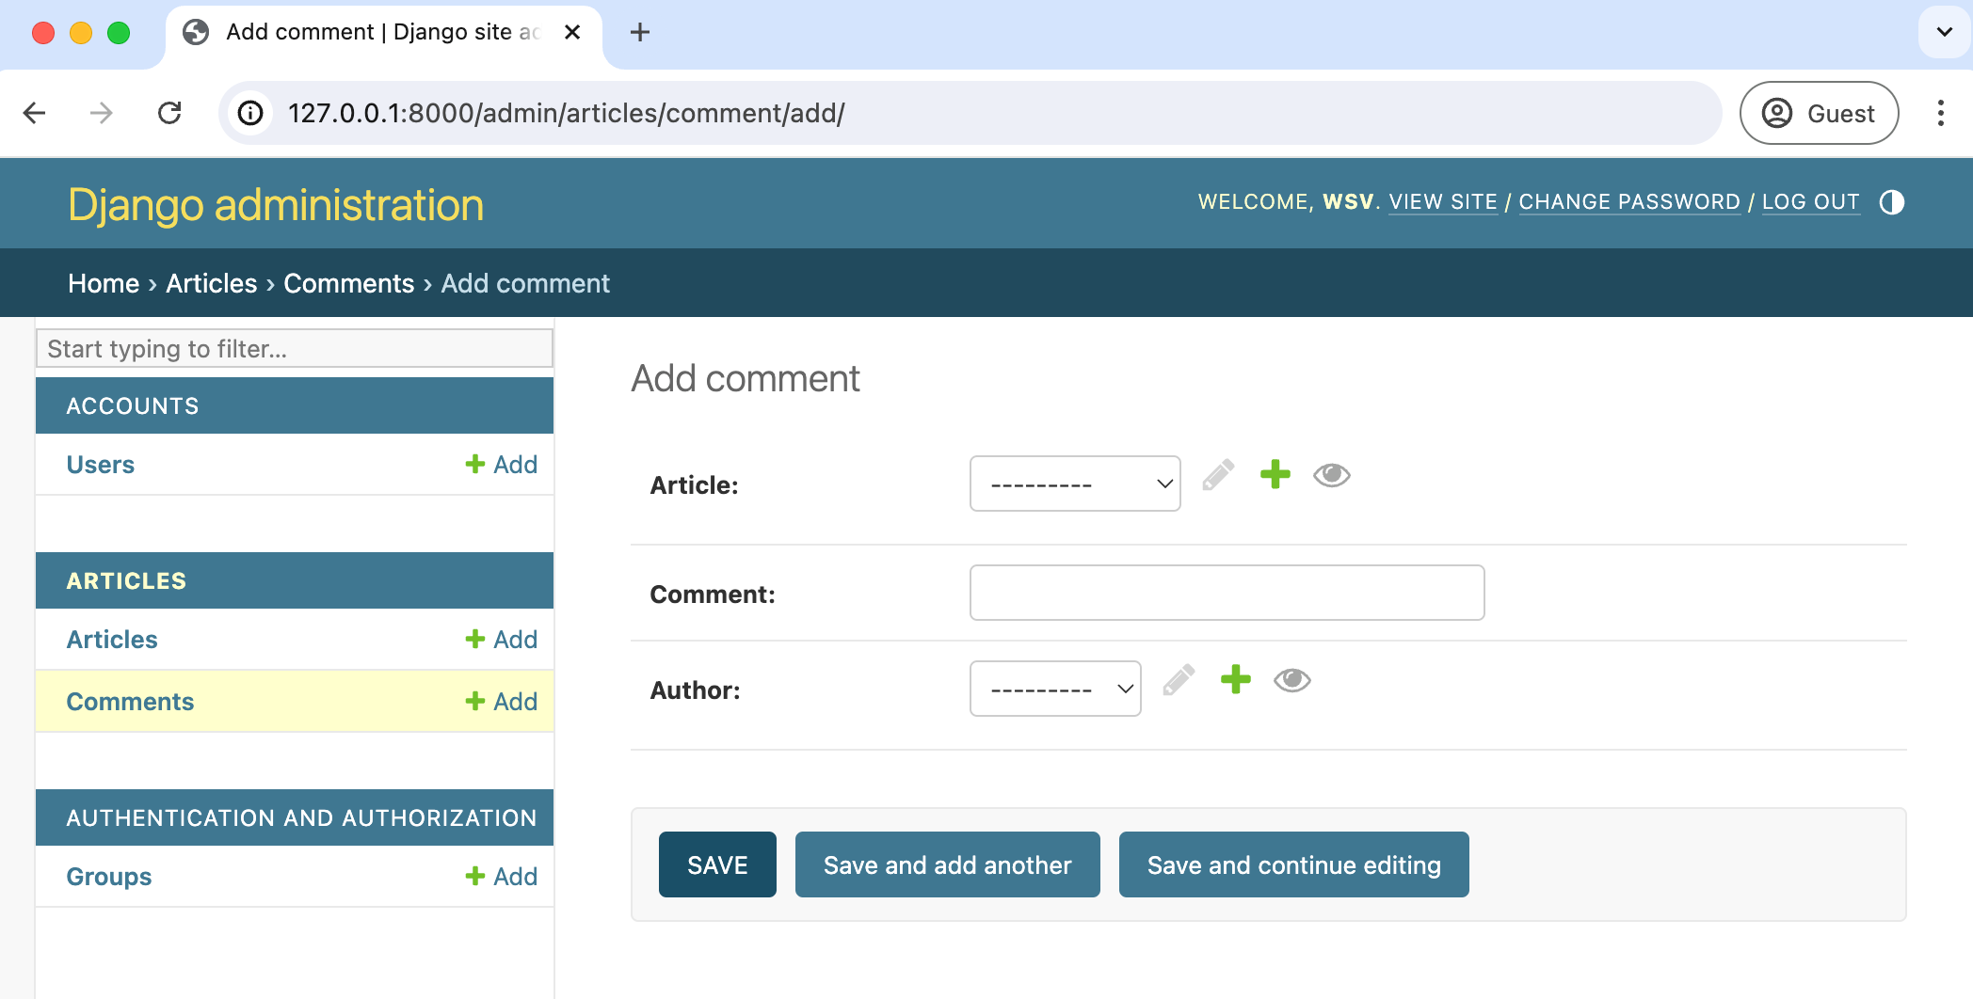1973x999 pixels.
Task: Open the Articles model link
Action: [112, 640]
